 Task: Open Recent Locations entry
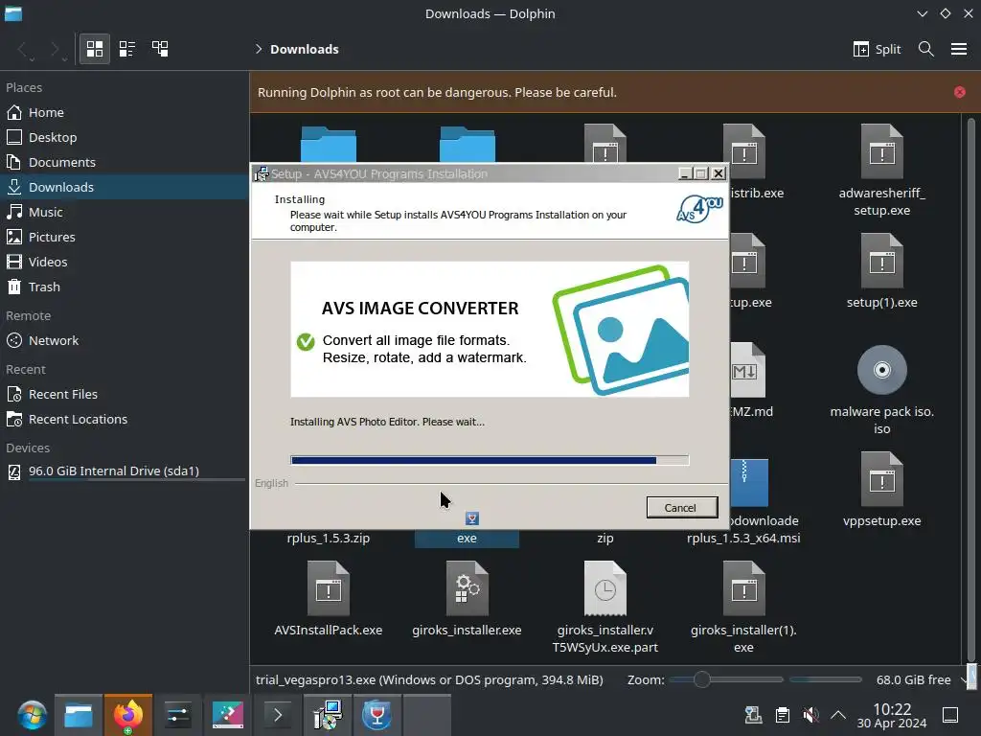[x=125, y=420]
